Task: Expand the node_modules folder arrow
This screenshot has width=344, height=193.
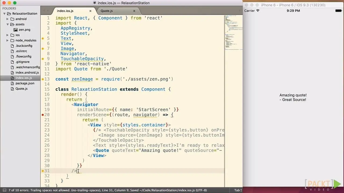Action: coord(8,40)
